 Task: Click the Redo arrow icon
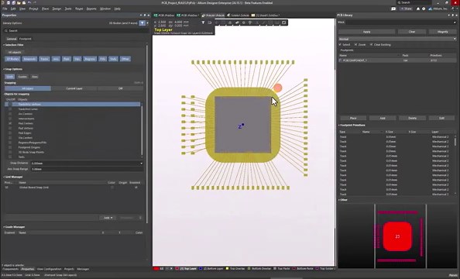tap(35, 2)
